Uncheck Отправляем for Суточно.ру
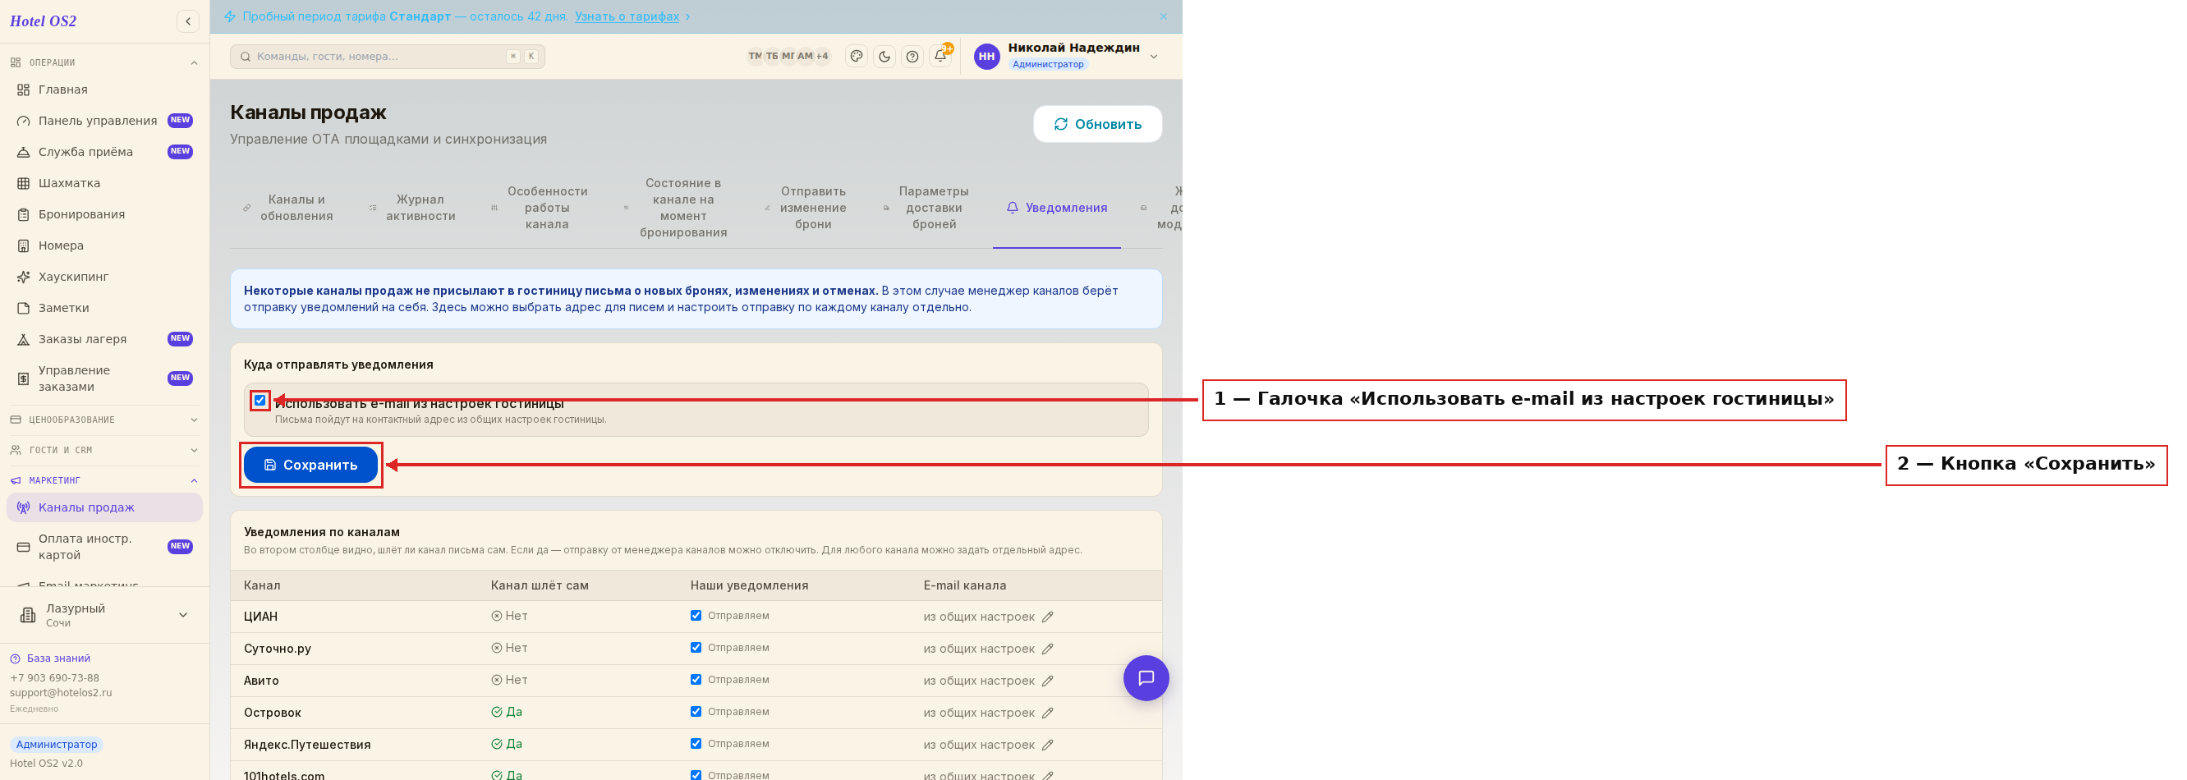 pos(696,648)
